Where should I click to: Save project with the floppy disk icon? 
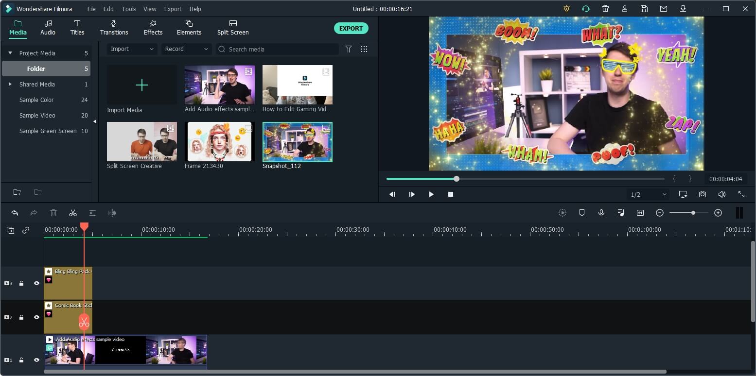coord(644,9)
